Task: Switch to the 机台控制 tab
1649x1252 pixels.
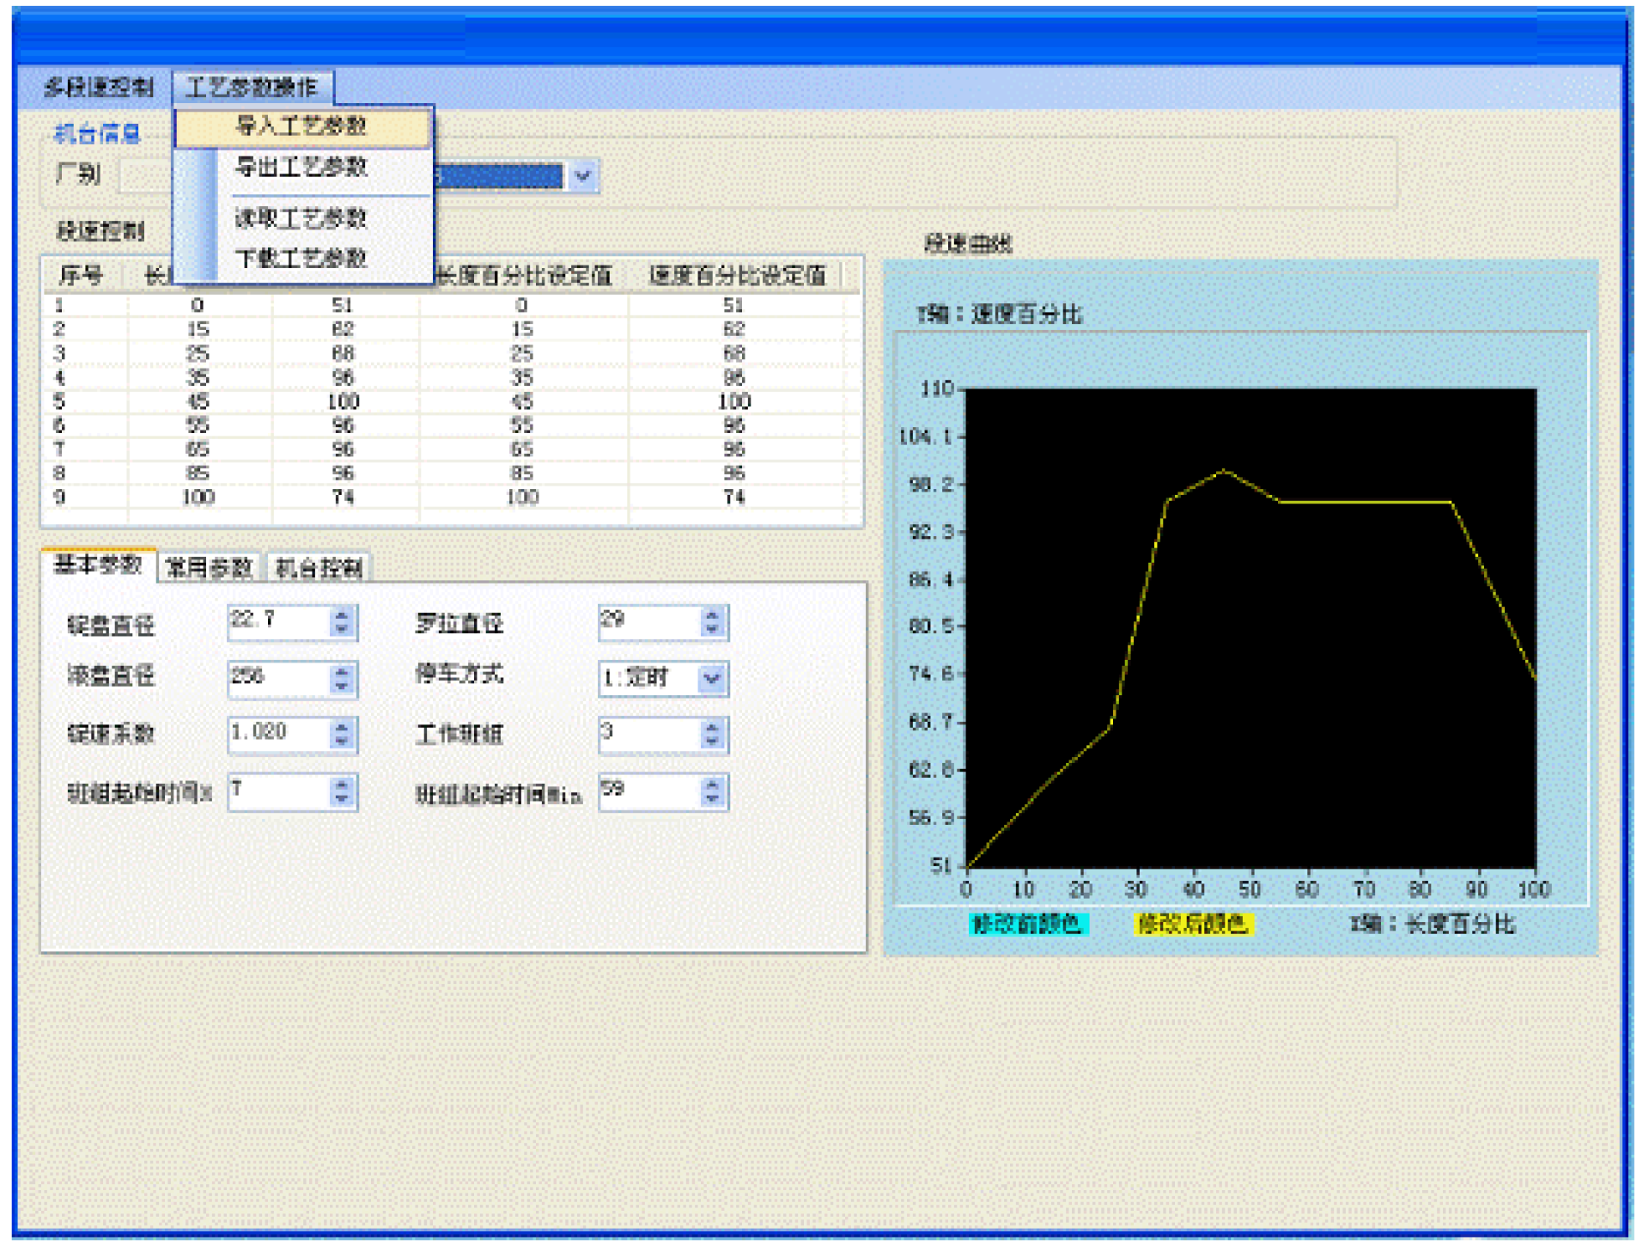Action: [x=319, y=567]
